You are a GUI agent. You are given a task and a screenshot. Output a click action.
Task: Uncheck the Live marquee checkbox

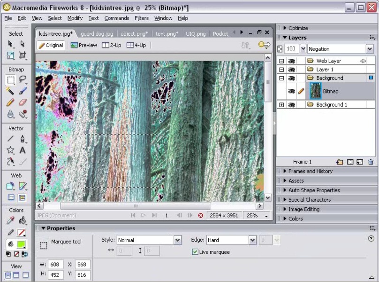click(195, 252)
